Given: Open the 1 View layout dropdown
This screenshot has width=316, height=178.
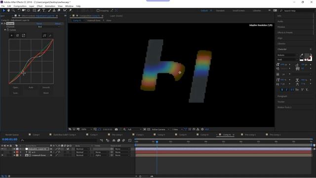Looking at the screenshot, I should (177, 130).
